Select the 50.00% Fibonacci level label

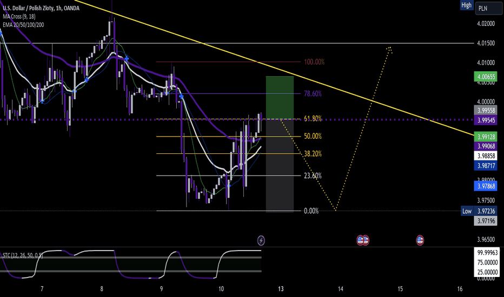313,136
